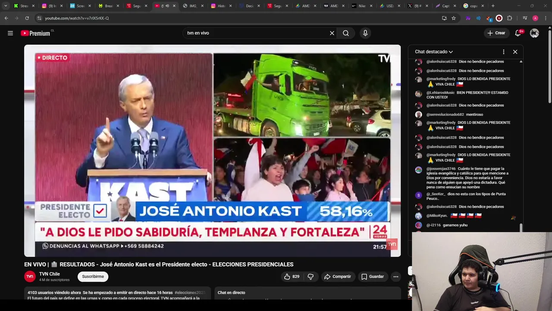Open the Crear menu

click(496, 33)
